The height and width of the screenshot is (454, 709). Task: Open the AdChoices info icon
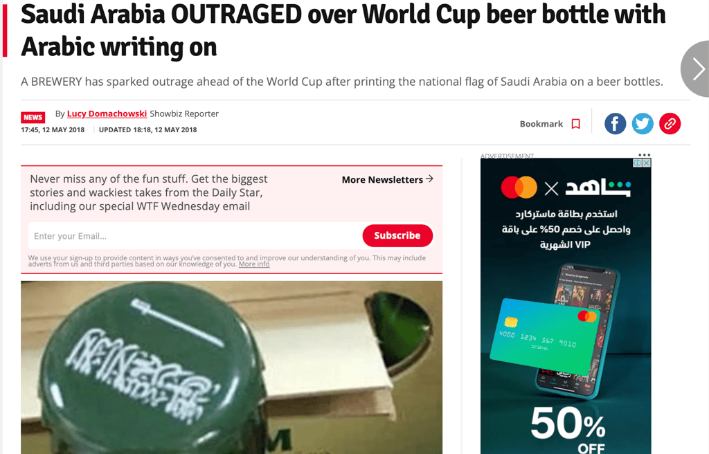tap(638, 163)
